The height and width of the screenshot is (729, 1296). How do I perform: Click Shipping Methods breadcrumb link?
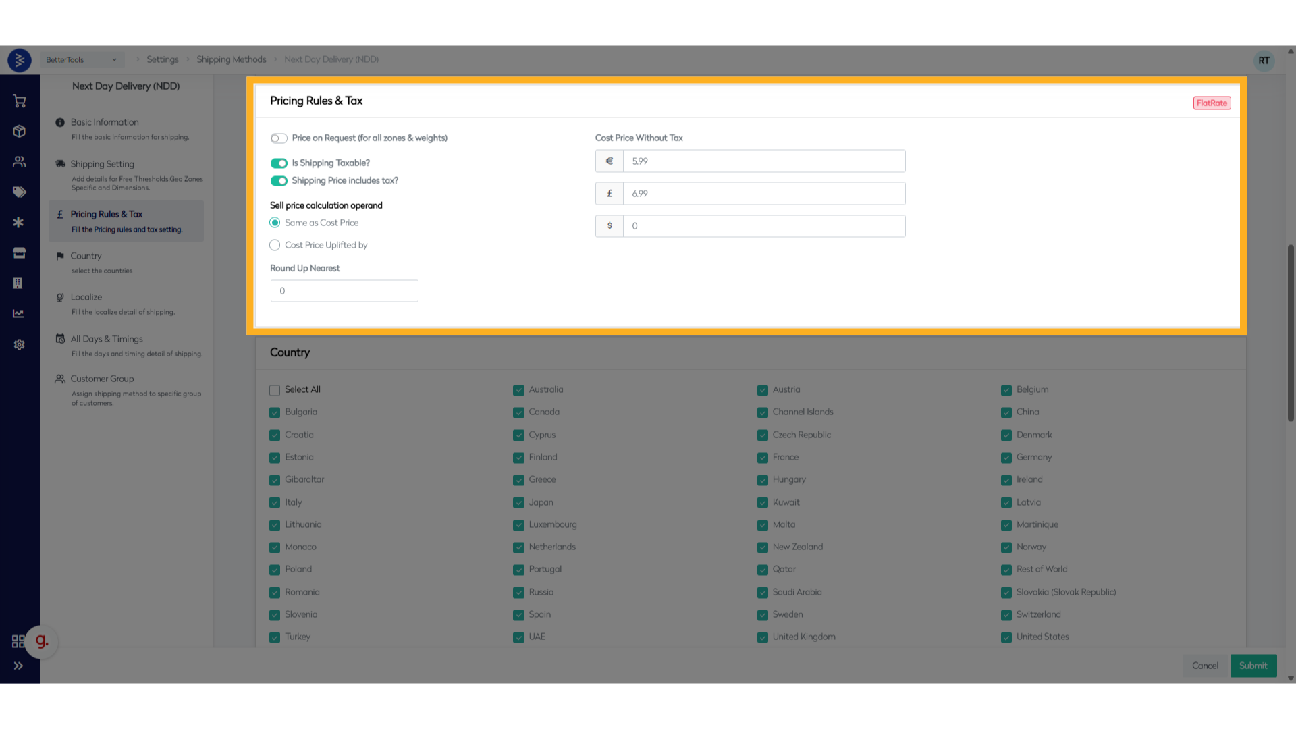pyautogui.click(x=231, y=59)
